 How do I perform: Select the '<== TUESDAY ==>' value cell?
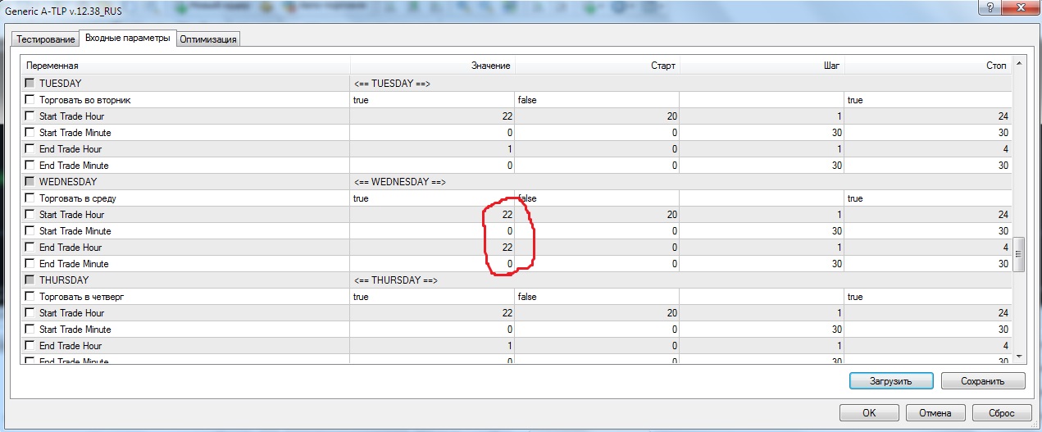pyautogui.click(x=681, y=84)
